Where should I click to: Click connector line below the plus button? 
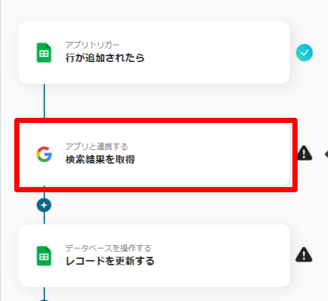click(x=45, y=218)
